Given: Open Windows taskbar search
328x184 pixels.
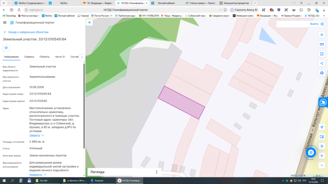Looking at the screenshot, I should pyautogui.click(x=12, y=181).
